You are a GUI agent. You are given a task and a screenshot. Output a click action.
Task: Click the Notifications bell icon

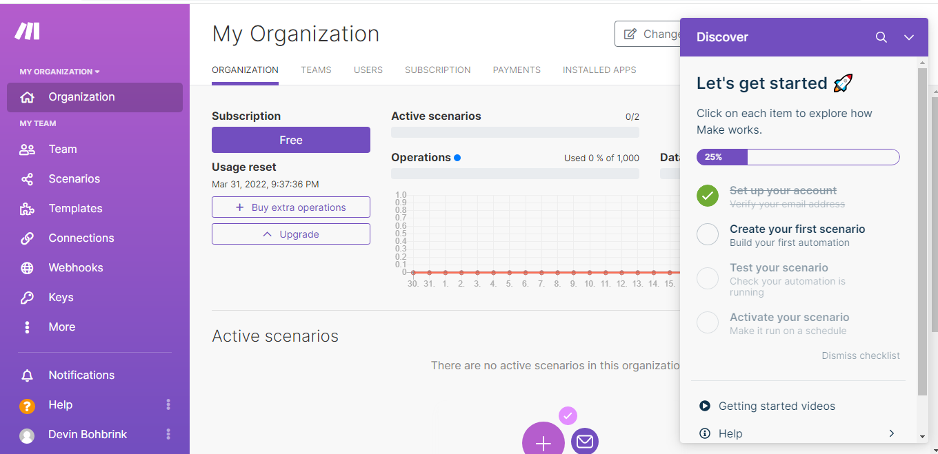coord(27,375)
